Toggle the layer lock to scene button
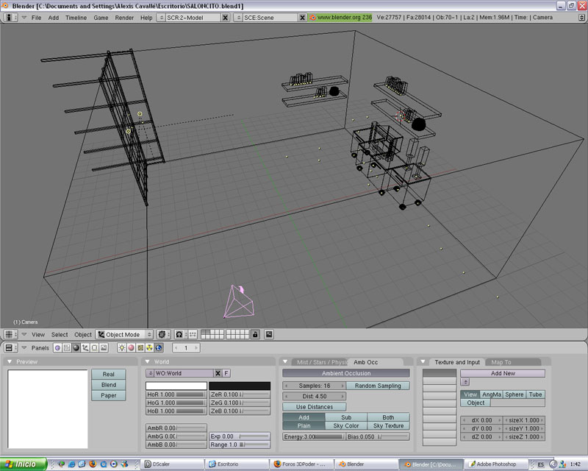The image size is (588, 471). pyautogui.click(x=255, y=334)
